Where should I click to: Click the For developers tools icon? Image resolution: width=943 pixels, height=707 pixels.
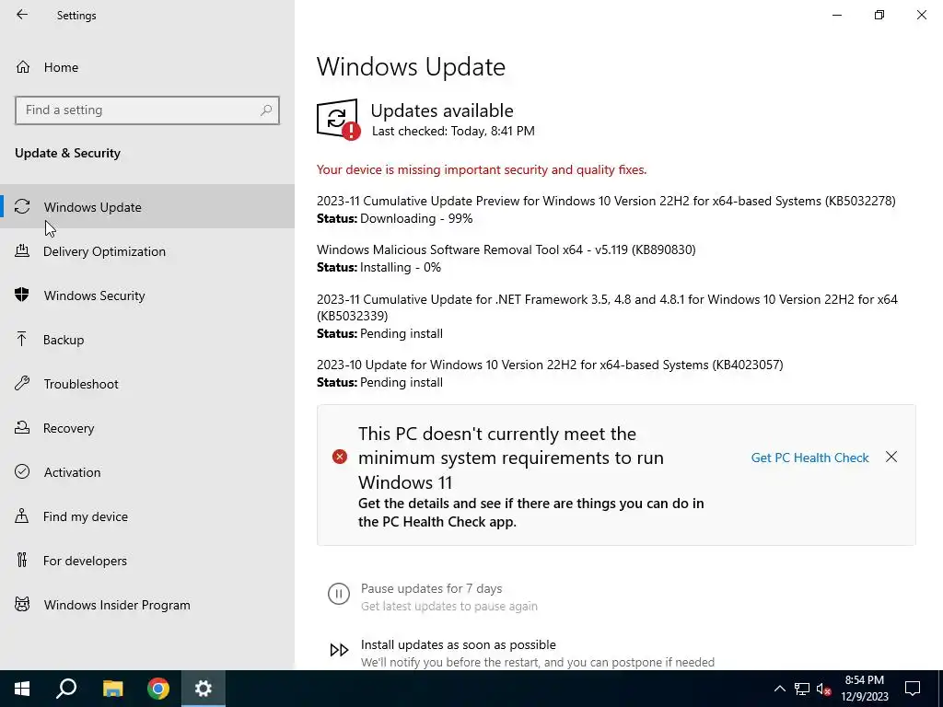click(x=22, y=561)
